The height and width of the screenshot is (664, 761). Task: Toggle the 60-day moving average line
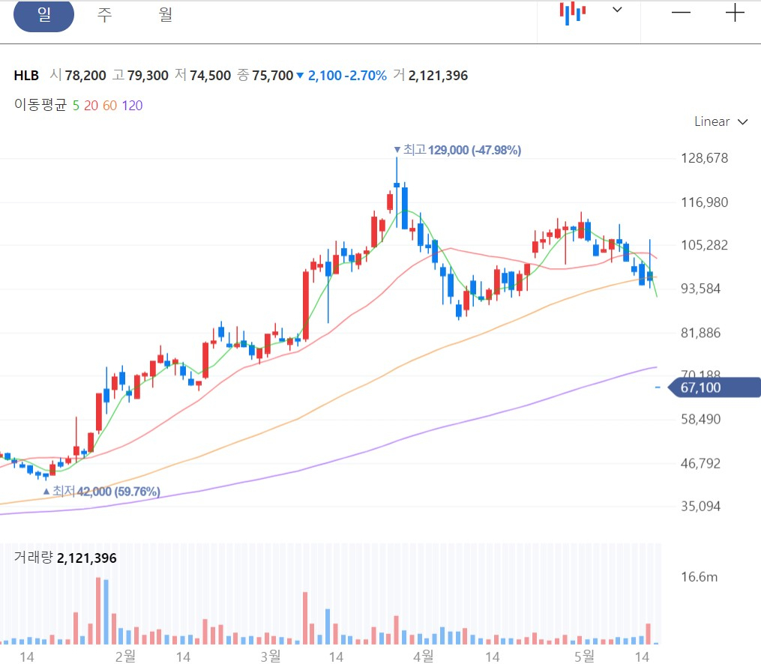click(109, 105)
